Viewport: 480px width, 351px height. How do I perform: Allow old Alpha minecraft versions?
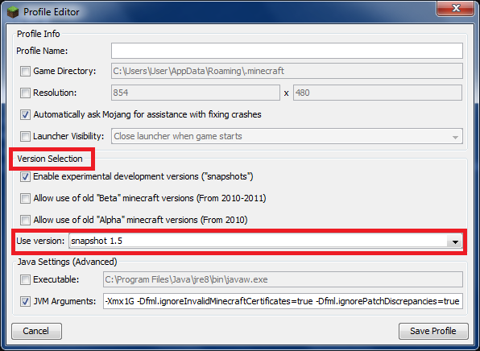(x=25, y=220)
